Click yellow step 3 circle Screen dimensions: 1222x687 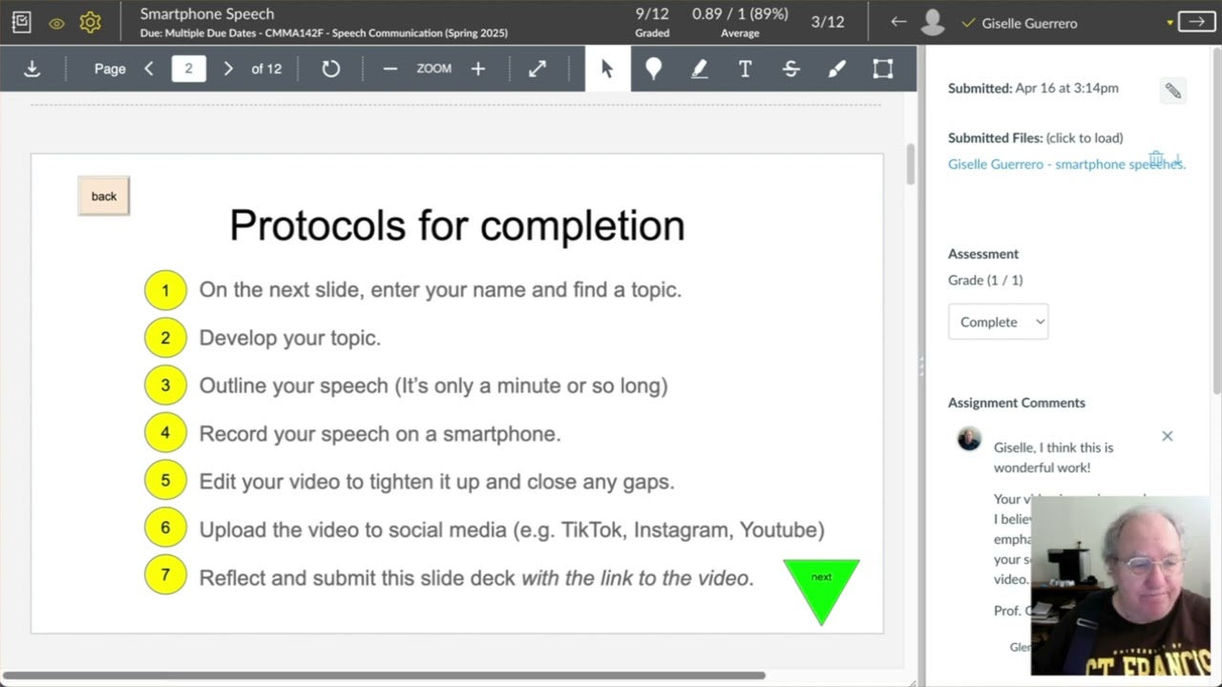tap(165, 385)
